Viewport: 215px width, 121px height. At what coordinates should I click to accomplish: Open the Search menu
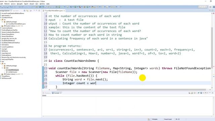26,4
